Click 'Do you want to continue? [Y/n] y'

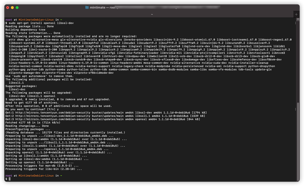32,109
